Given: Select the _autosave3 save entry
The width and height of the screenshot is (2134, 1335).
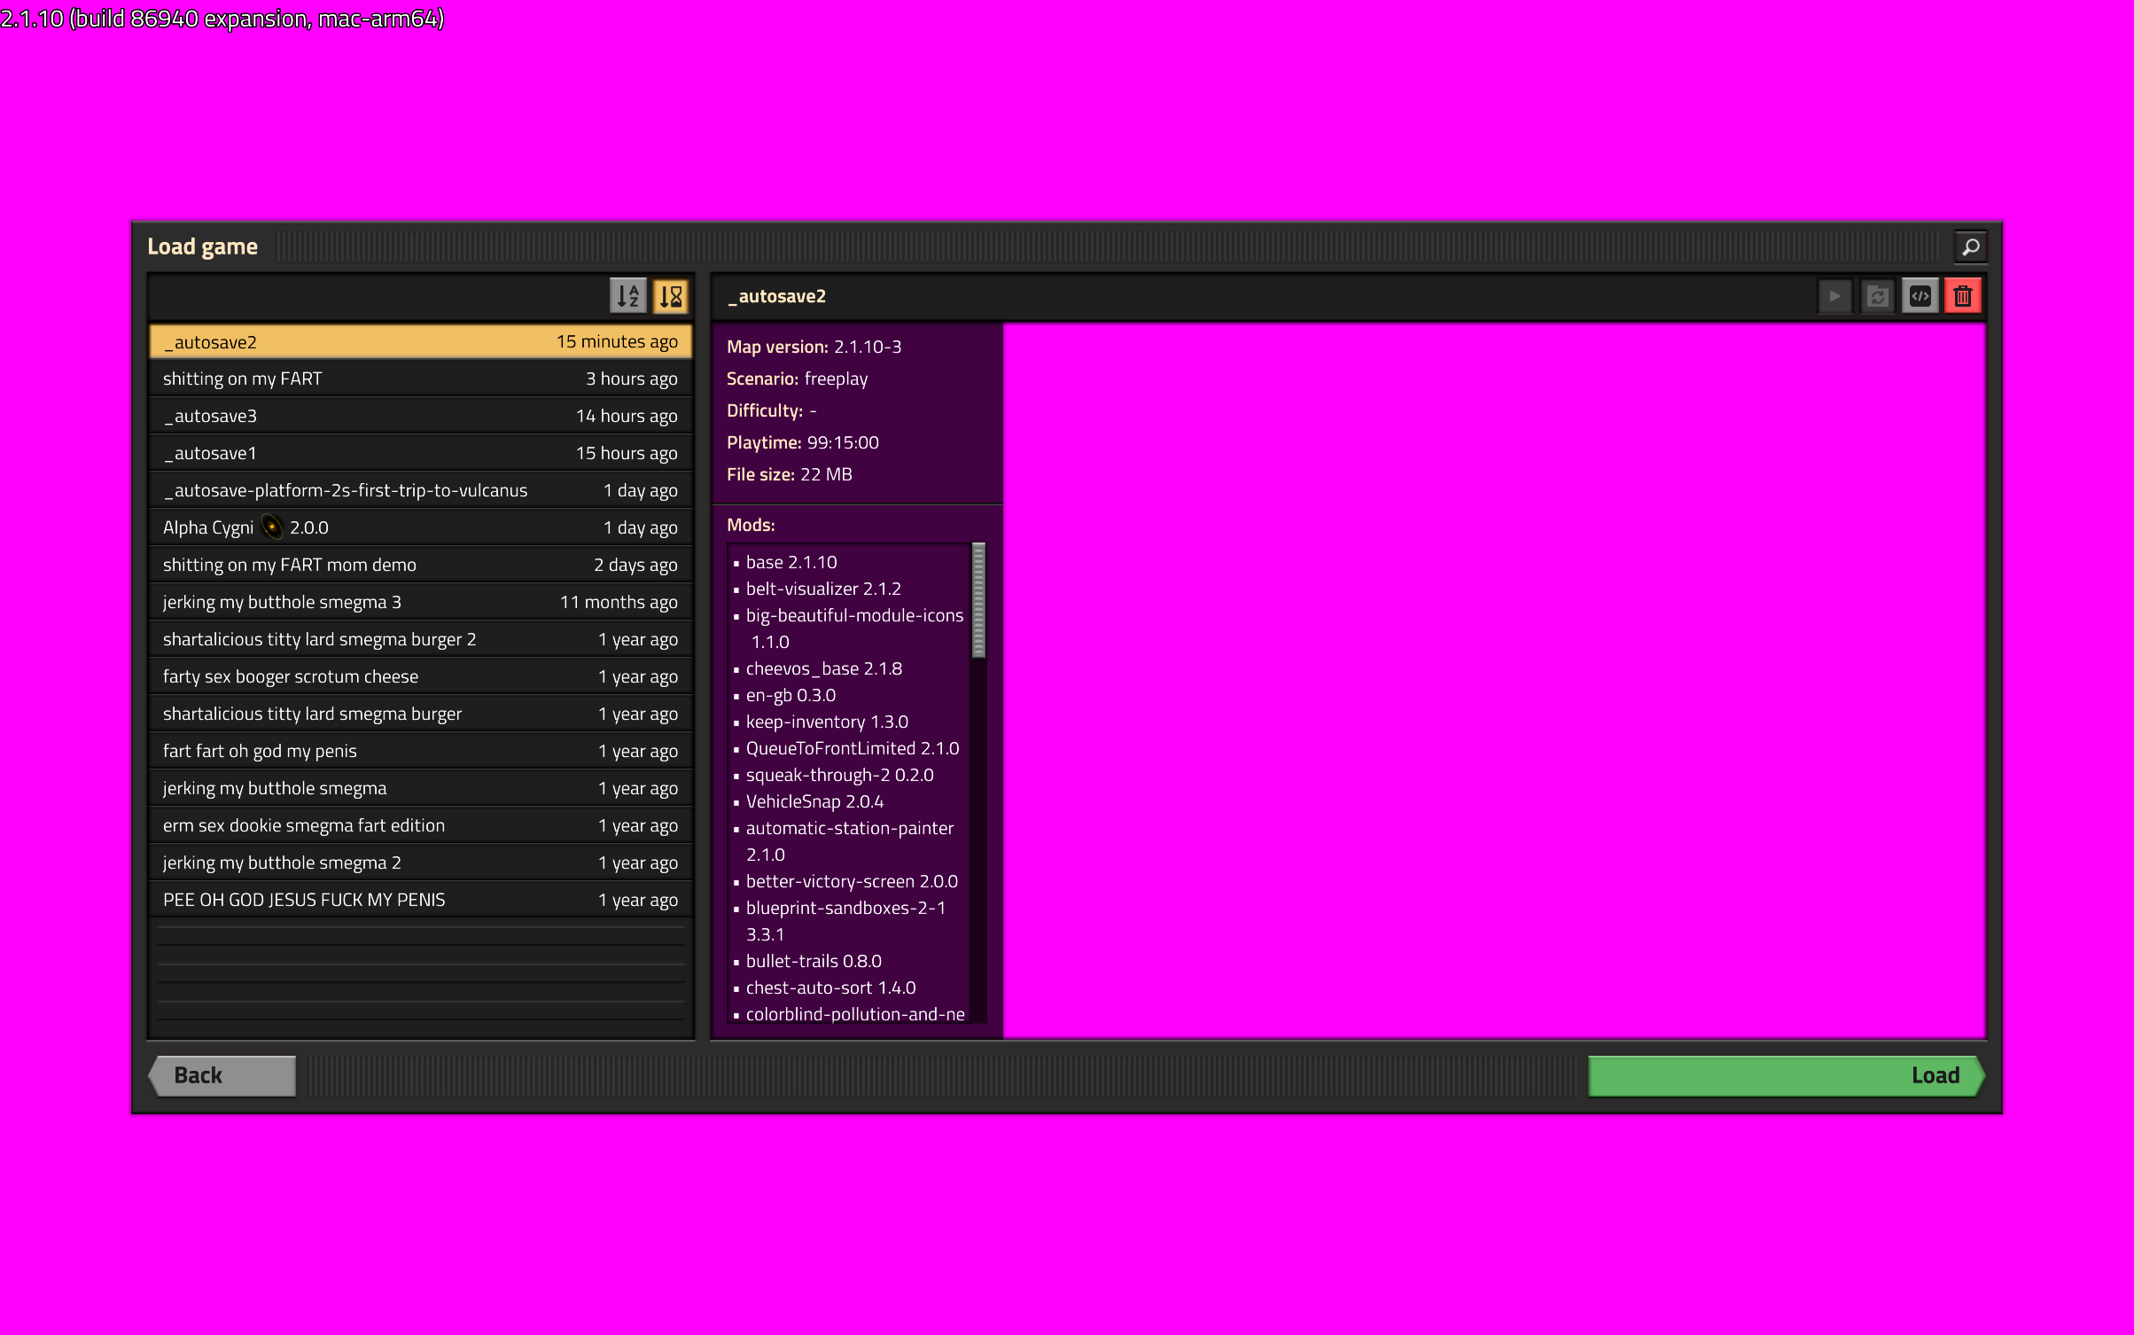Looking at the screenshot, I should point(421,416).
